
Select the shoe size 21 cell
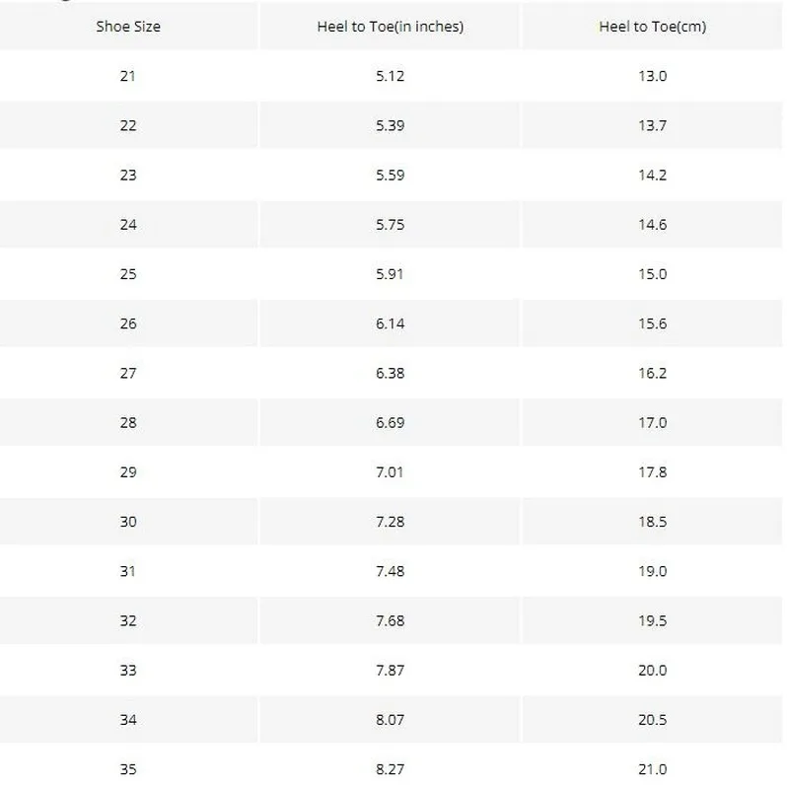[x=128, y=76]
